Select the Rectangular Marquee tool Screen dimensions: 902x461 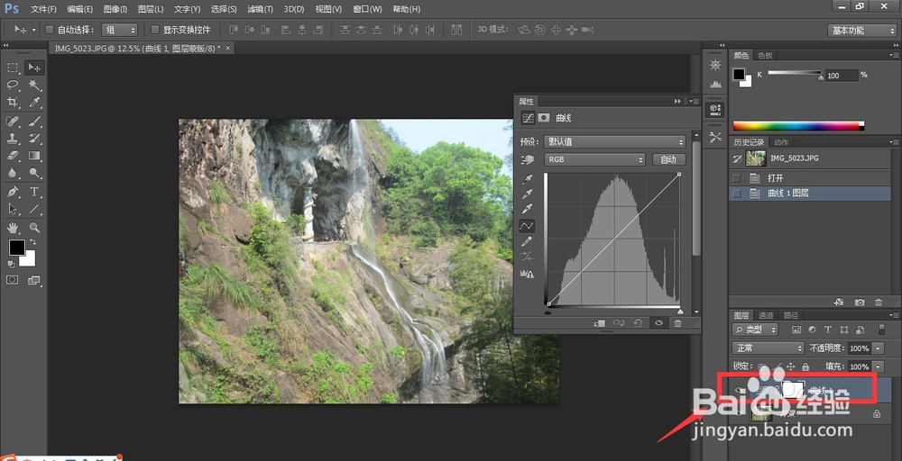(13, 68)
